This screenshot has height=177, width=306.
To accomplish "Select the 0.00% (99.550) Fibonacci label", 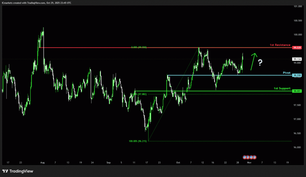I will coord(139,47).
